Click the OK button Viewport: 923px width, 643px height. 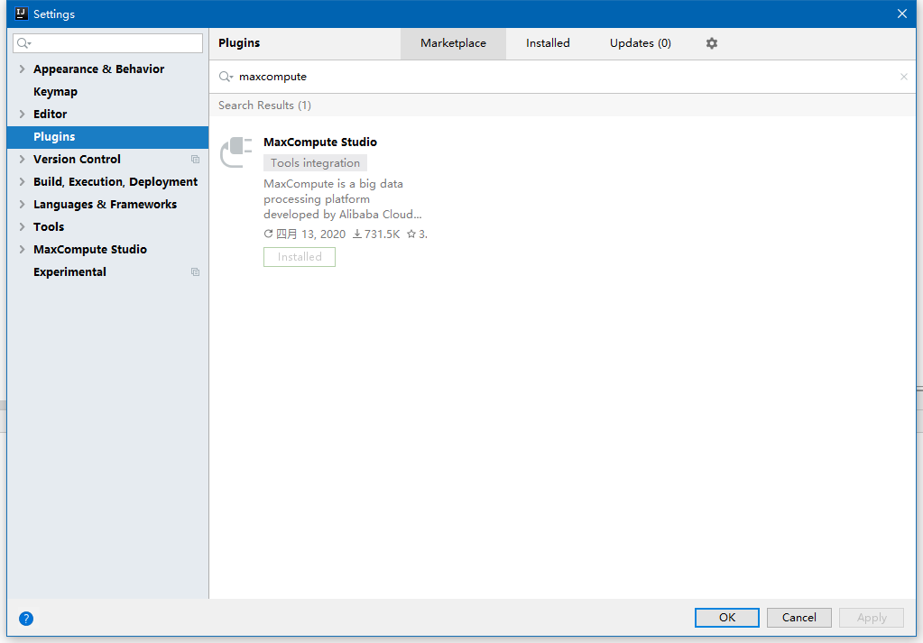click(x=726, y=618)
